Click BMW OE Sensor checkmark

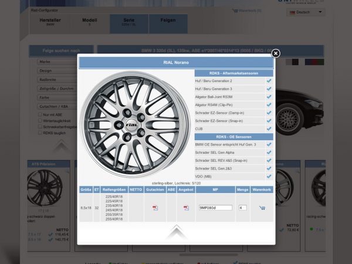tap(269, 144)
